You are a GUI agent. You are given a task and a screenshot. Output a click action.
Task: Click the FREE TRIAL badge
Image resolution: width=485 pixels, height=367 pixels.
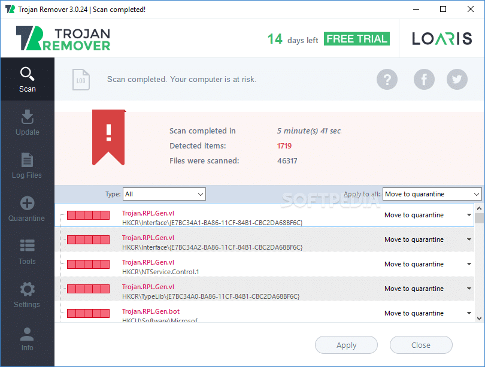click(x=357, y=39)
